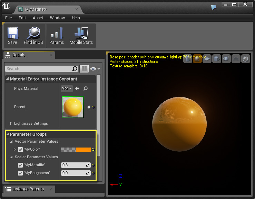This screenshot has width=255, height=199.
Task: Reset 'MyMetallic' value to default arrow
Action: pos(93,165)
